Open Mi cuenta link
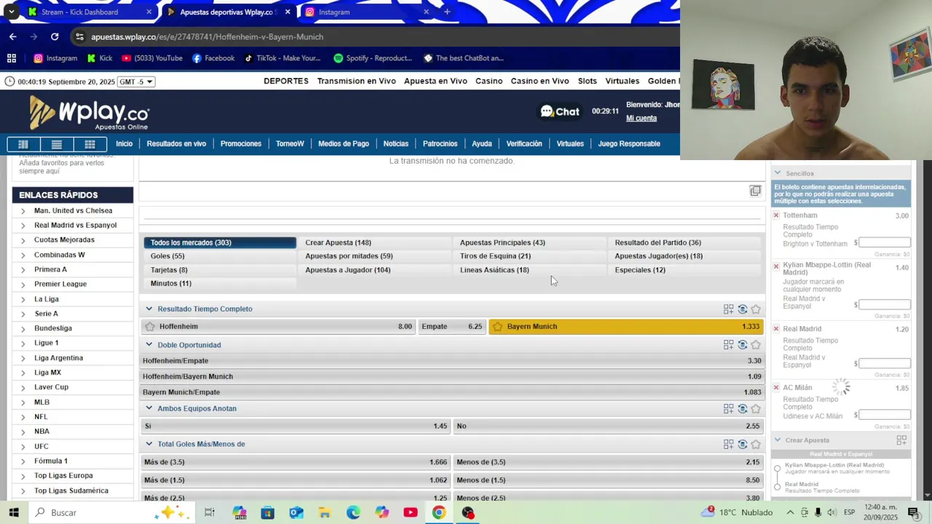932x524 pixels. point(641,119)
